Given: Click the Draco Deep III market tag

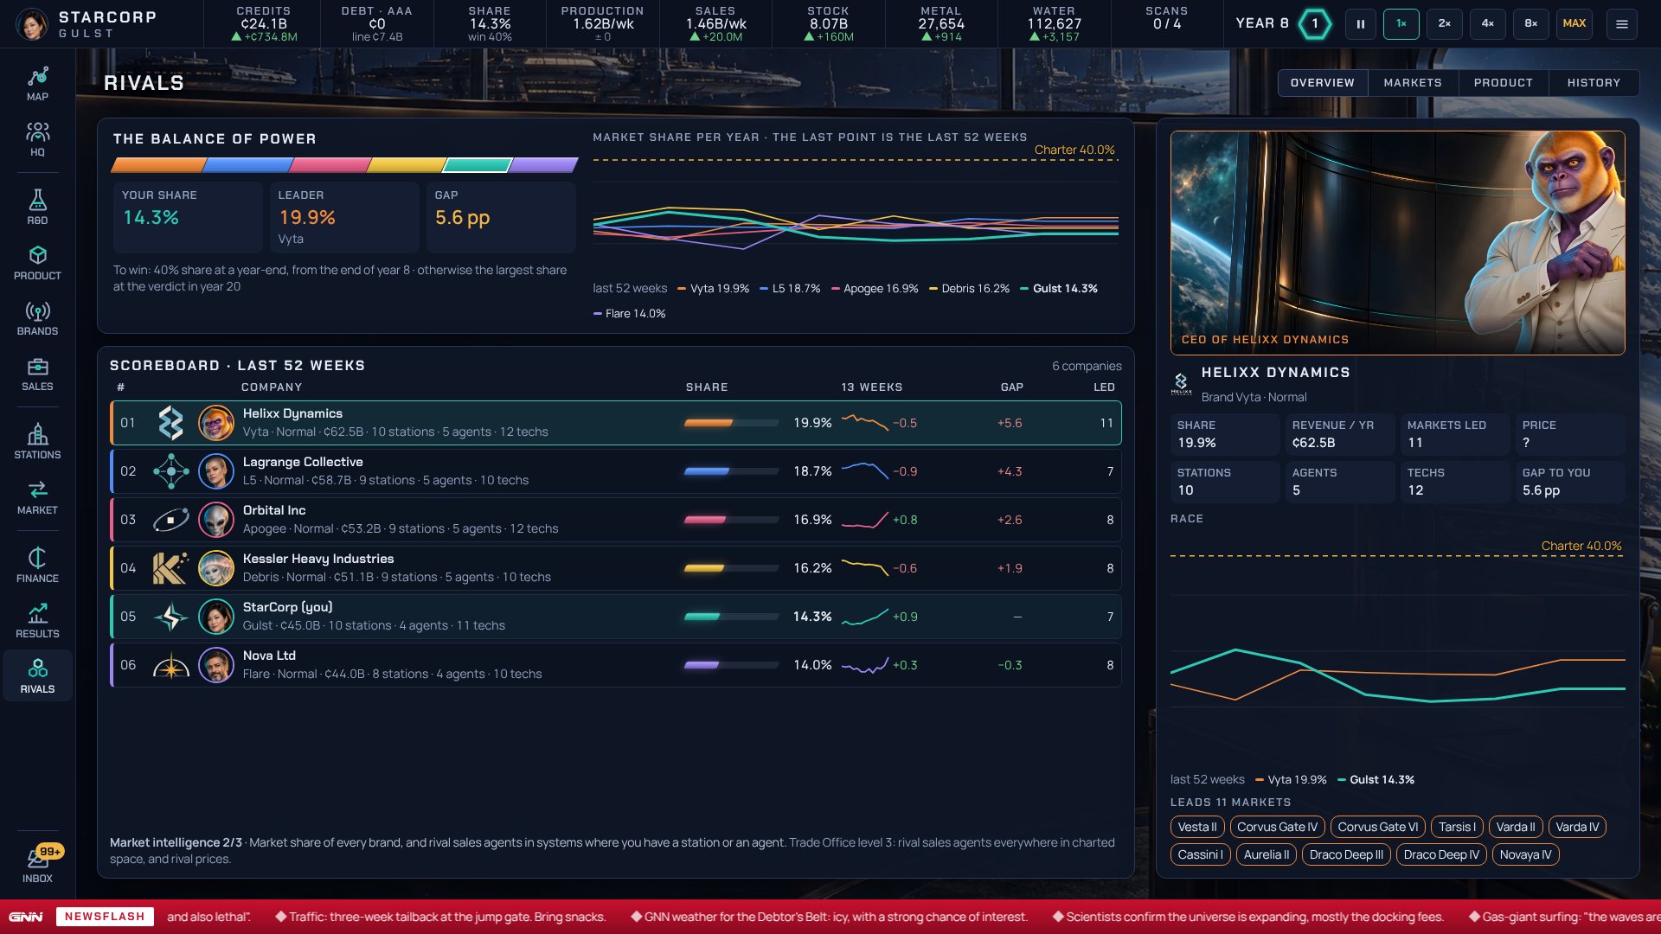Looking at the screenshot, I should click(1346, 854).
